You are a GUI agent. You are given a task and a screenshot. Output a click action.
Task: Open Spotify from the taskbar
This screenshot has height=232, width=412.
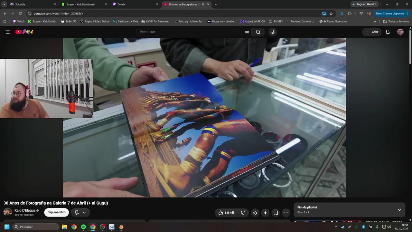point(83,227)
